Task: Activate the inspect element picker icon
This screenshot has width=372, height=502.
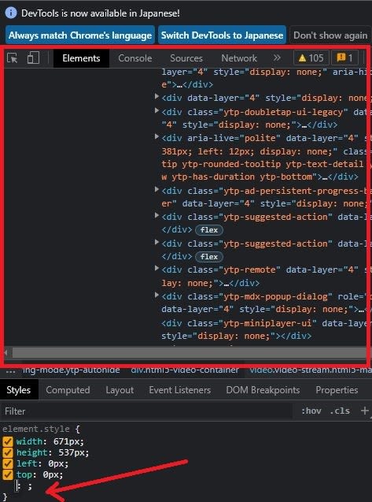Action: coord(12,58)
